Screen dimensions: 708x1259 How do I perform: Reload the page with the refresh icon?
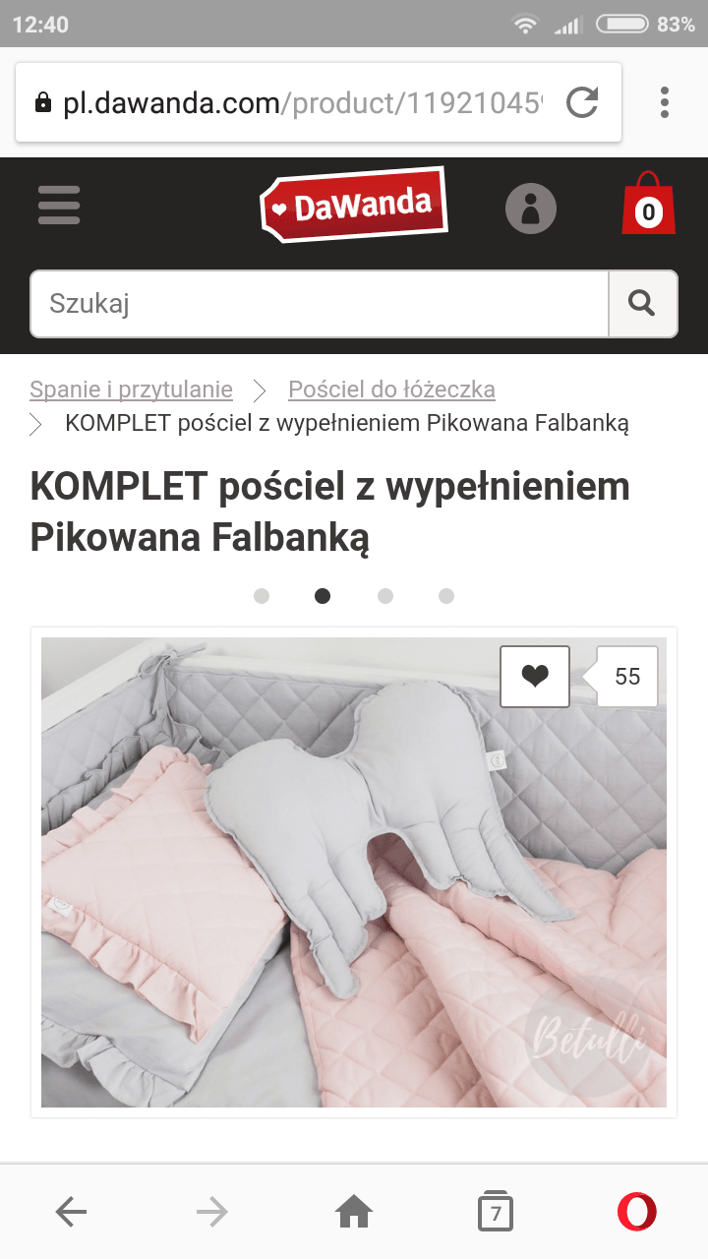click(582, 102)
